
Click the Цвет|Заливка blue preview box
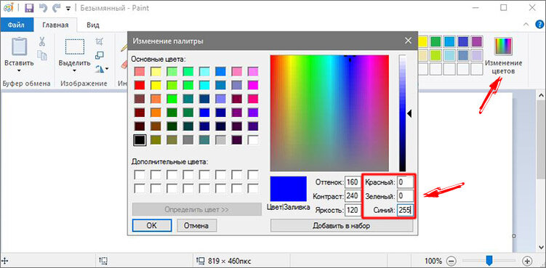pyautogui.click(x=289, y=189)
